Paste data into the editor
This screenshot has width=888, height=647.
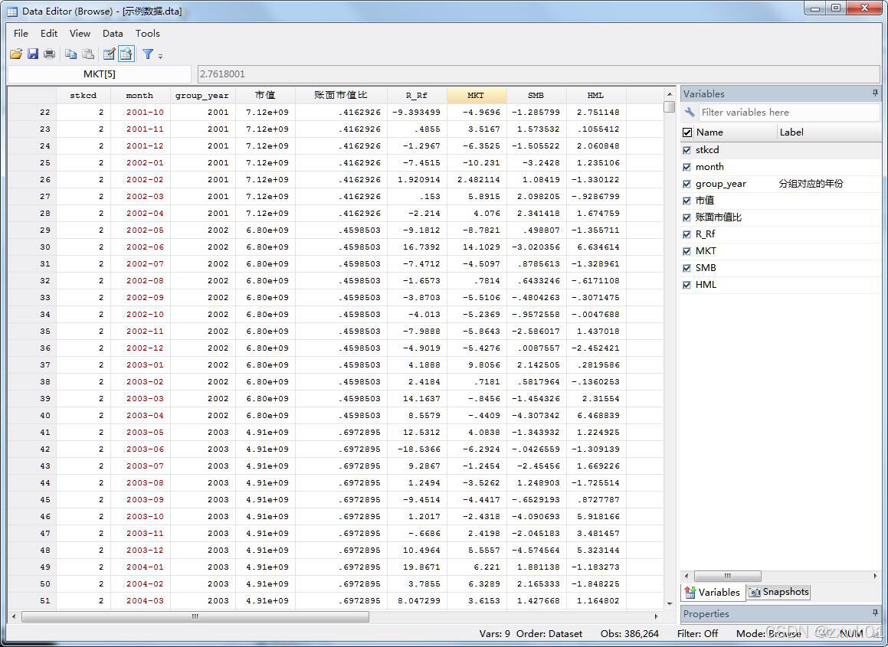88,54
